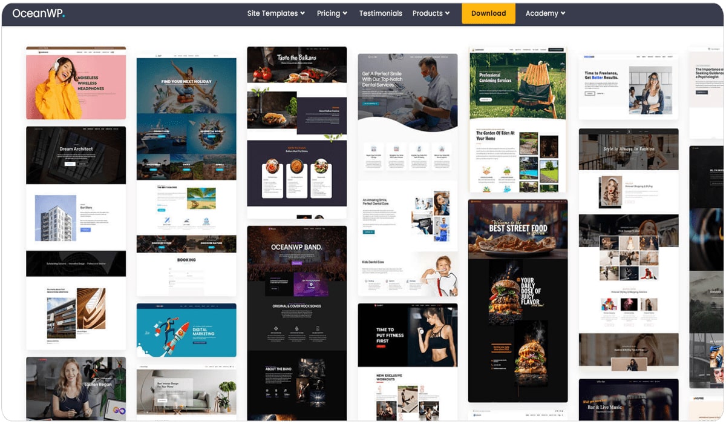
Task: Open the Academy dropdown menu
Action: 545,13
